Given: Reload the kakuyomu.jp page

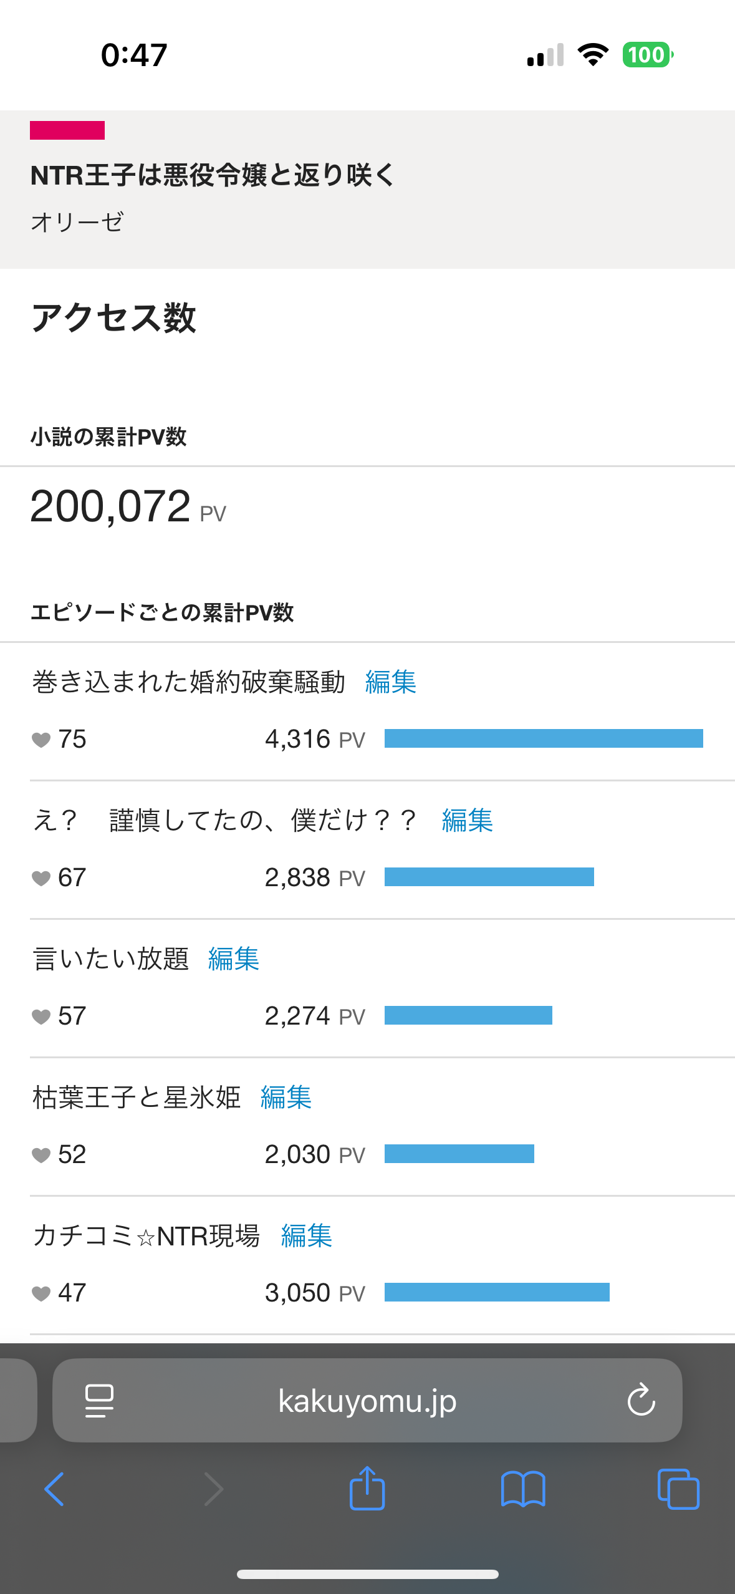Looking at the screenshot, I should click(x=641, y=1401).
